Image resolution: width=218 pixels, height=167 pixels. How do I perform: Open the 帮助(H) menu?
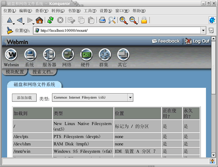tap(139, 11)
